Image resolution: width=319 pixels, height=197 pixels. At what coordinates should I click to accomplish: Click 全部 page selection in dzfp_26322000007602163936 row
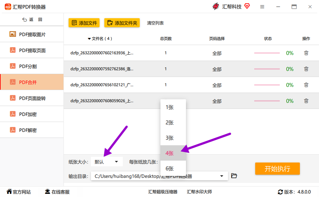tap(217, 53)
